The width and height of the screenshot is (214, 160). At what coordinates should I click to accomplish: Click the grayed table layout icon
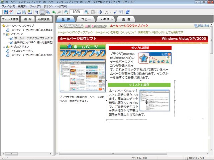93,12
